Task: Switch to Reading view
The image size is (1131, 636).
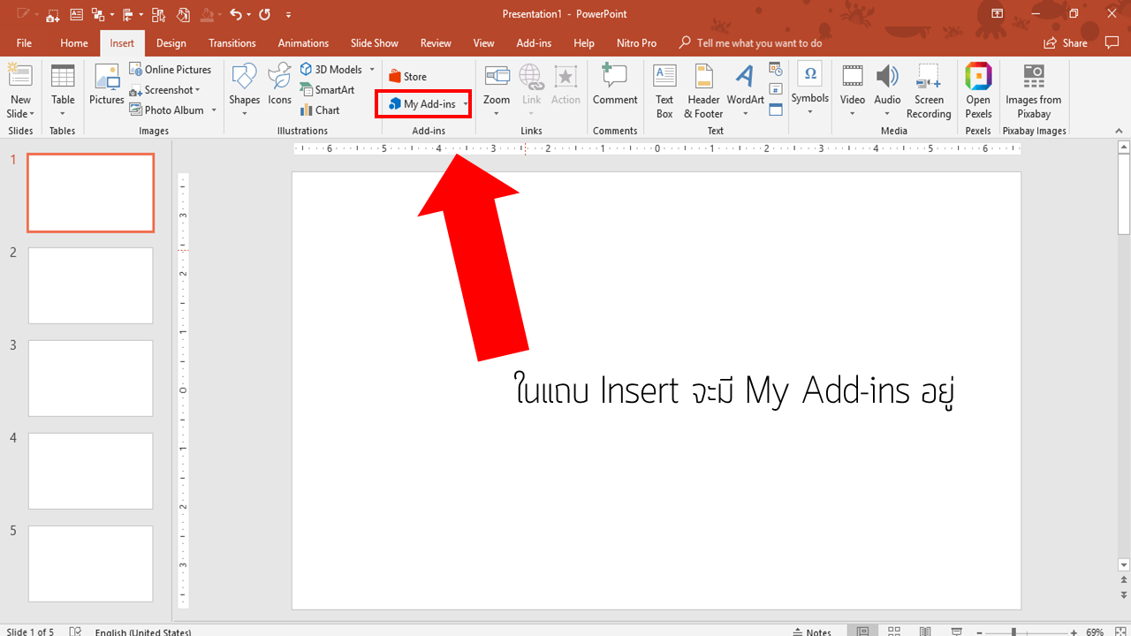Action: (x=925, y=630)
